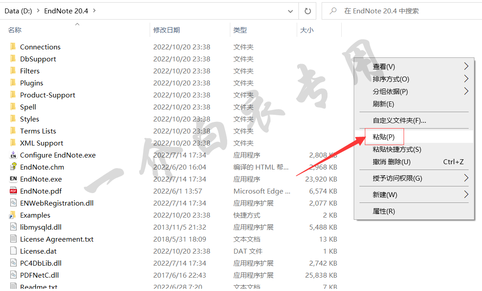Click the Plugins folder icon
The image size is (482, 291).
[x=13, y=83]
